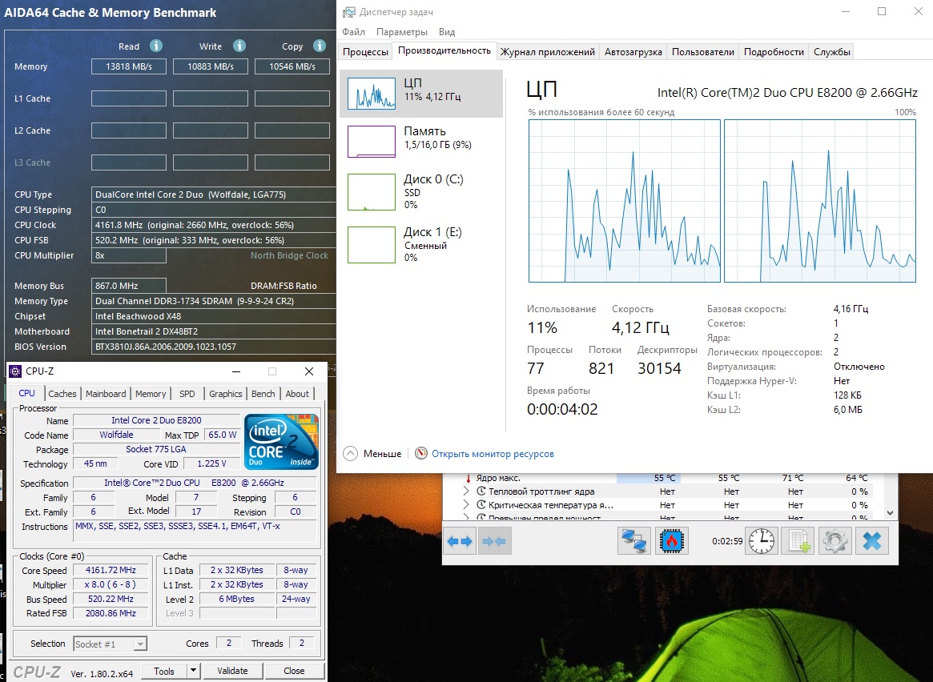Screen dimensions: 933x682
Task: Open the Параметры menu
Action: (x=402, y=31)
